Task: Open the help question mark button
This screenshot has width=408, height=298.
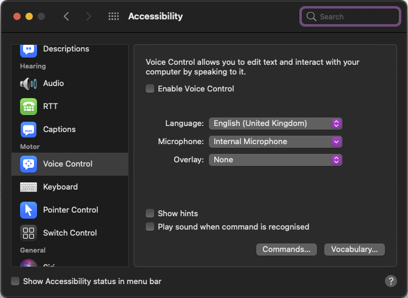Action: (391, 281)
